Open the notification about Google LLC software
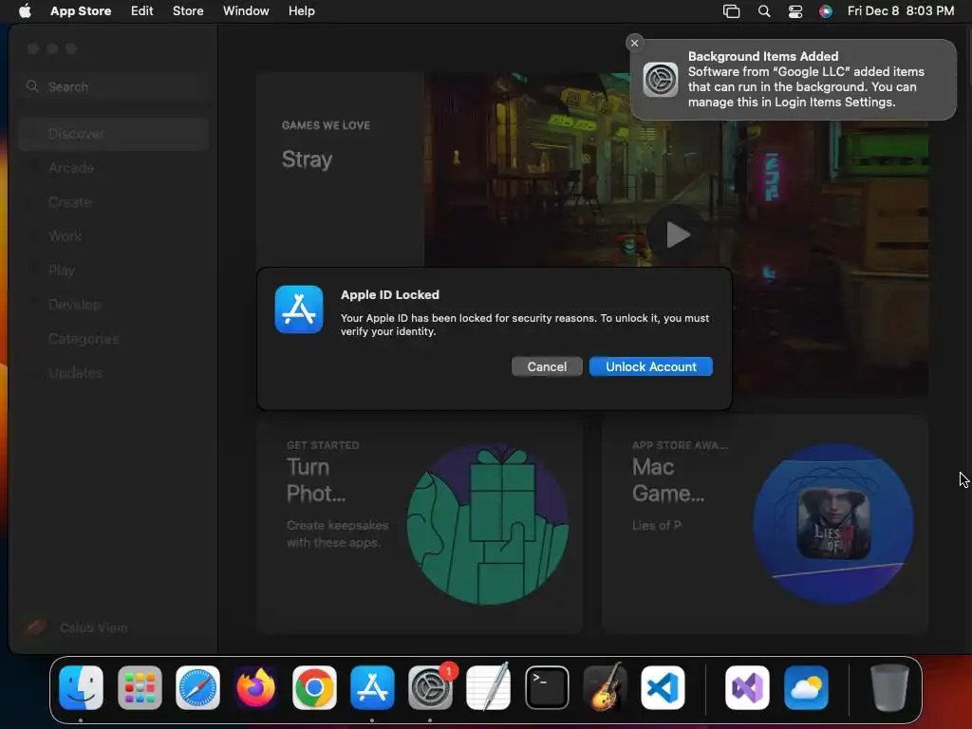The image size is (972, 729). [x=793, y=80]
